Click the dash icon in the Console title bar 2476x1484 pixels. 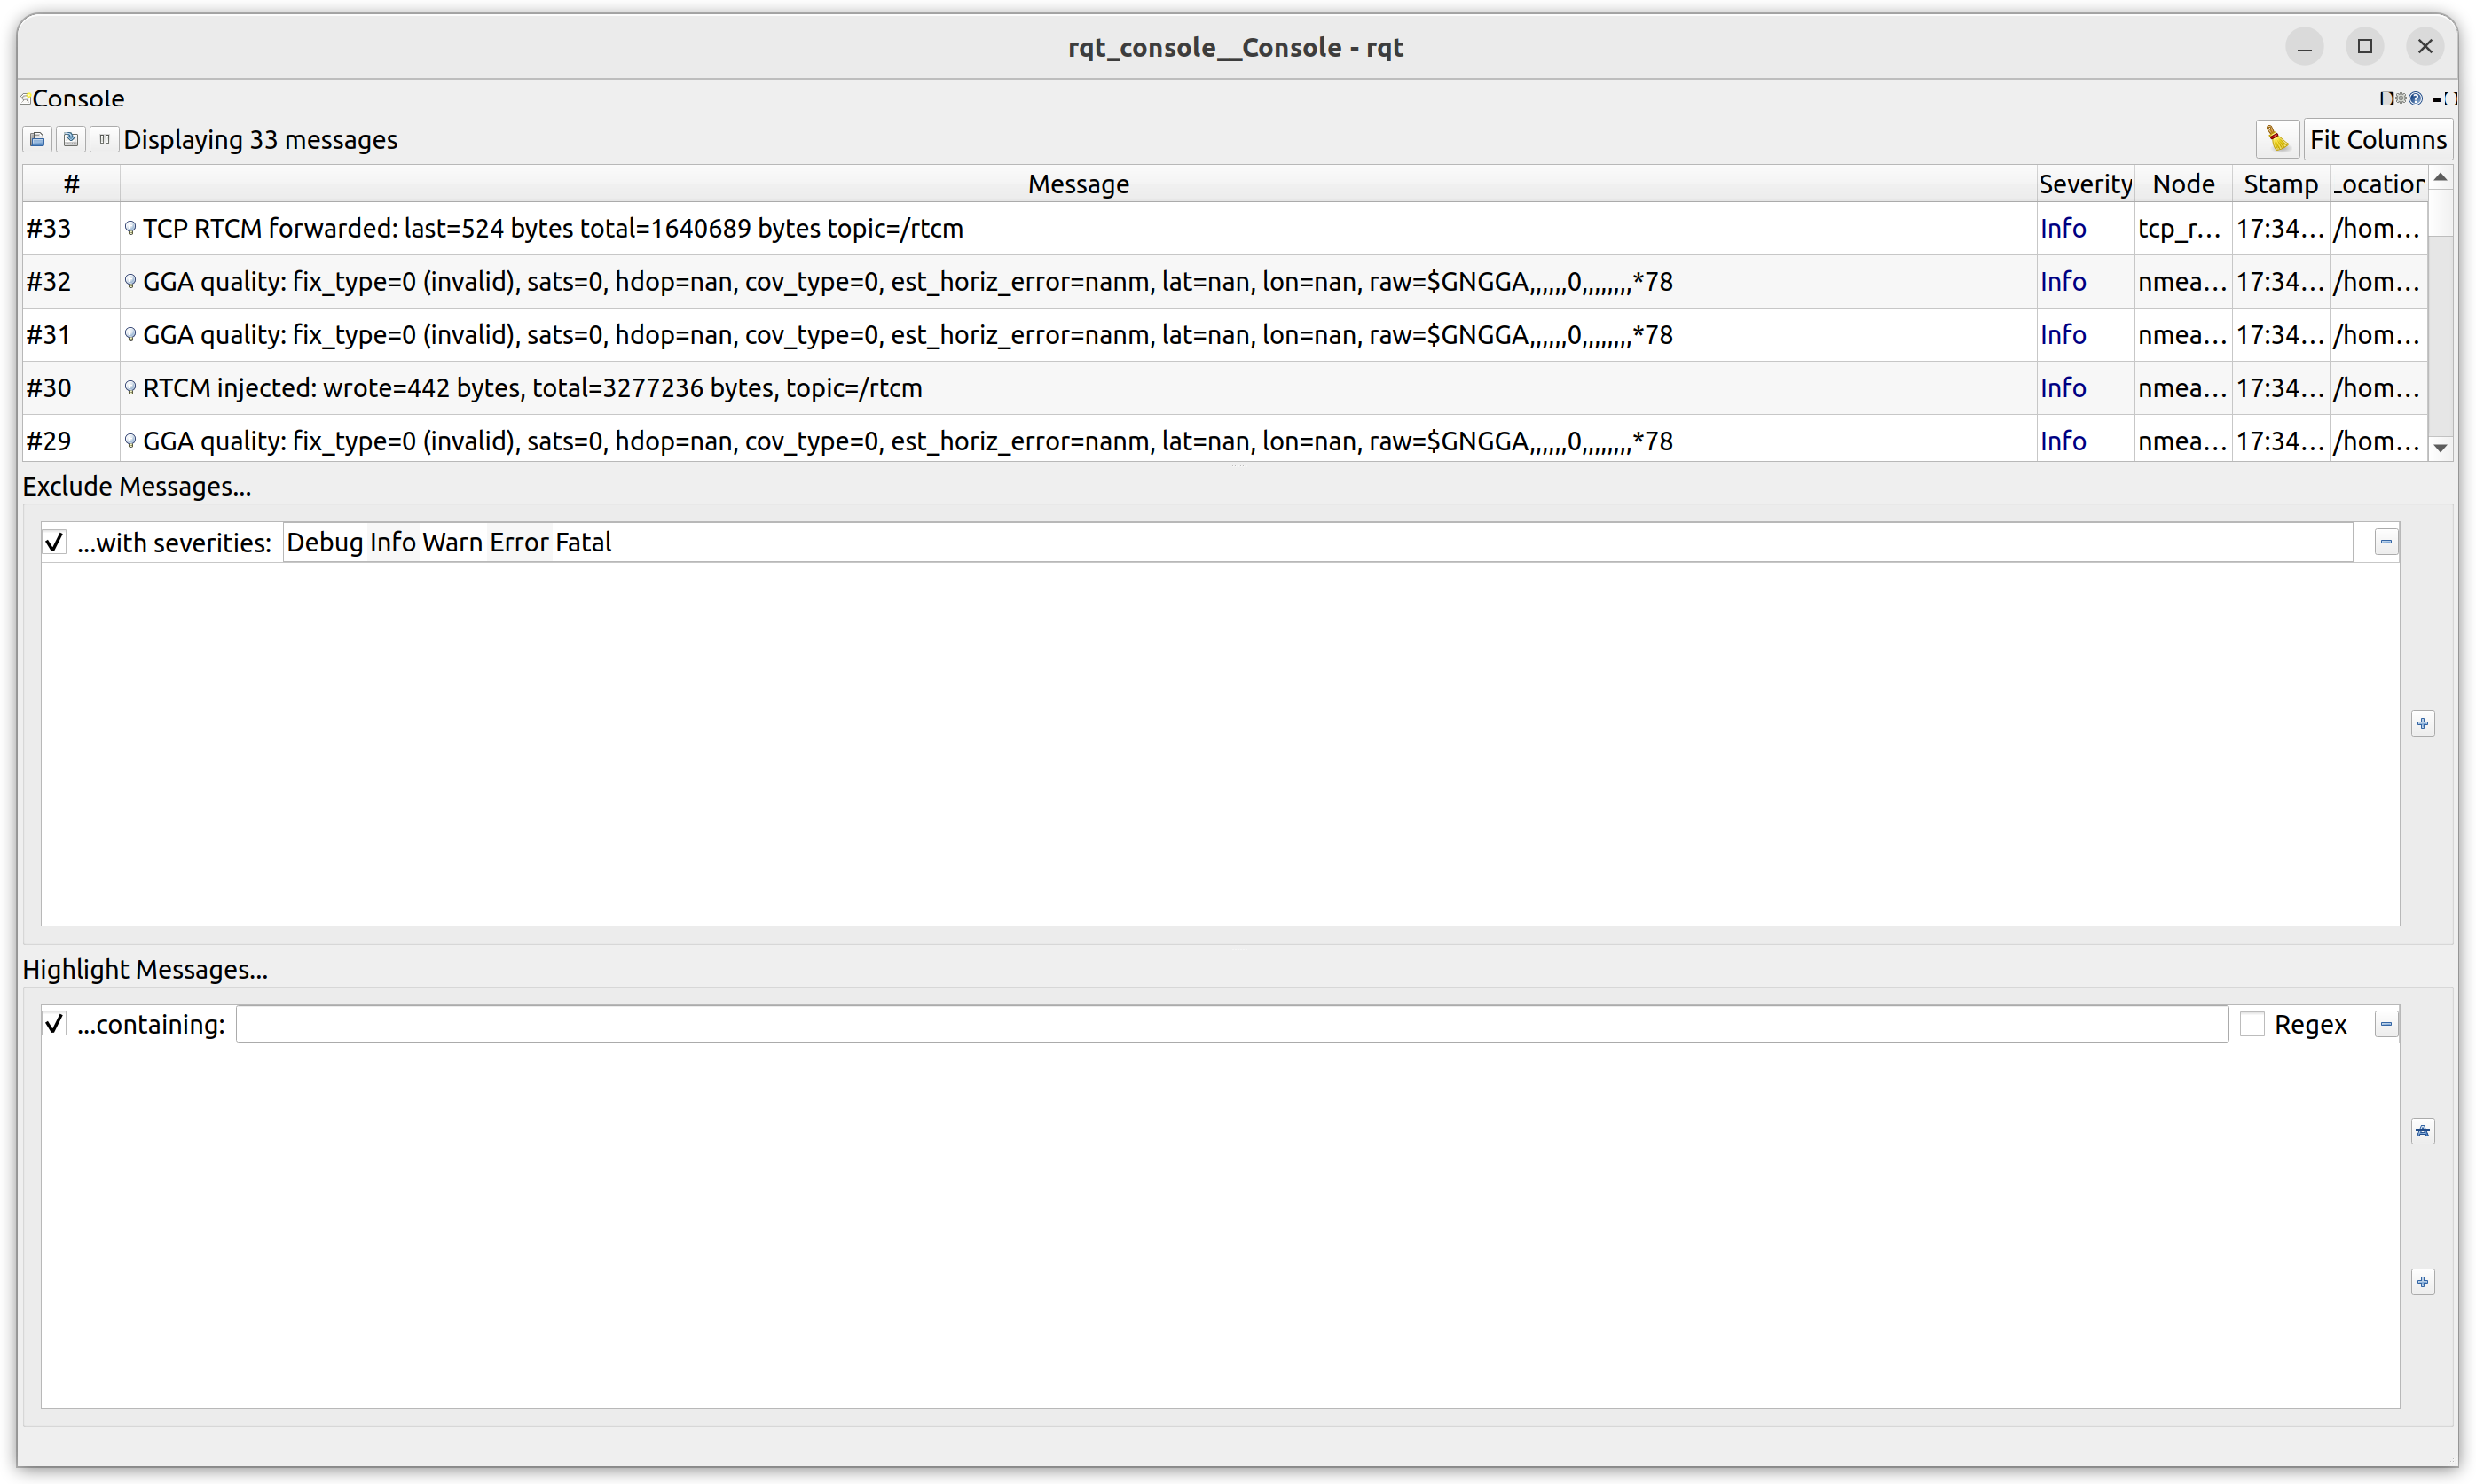[x=2436, y=99]
